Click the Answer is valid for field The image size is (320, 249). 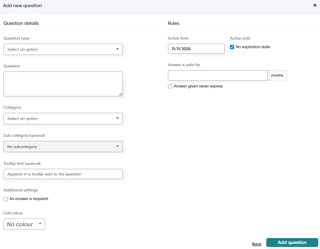(218, 75)
